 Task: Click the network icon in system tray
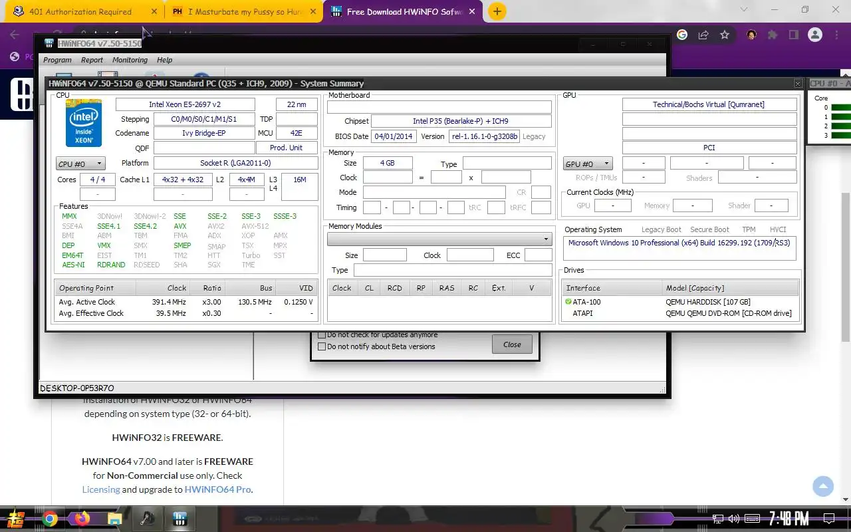718,519
